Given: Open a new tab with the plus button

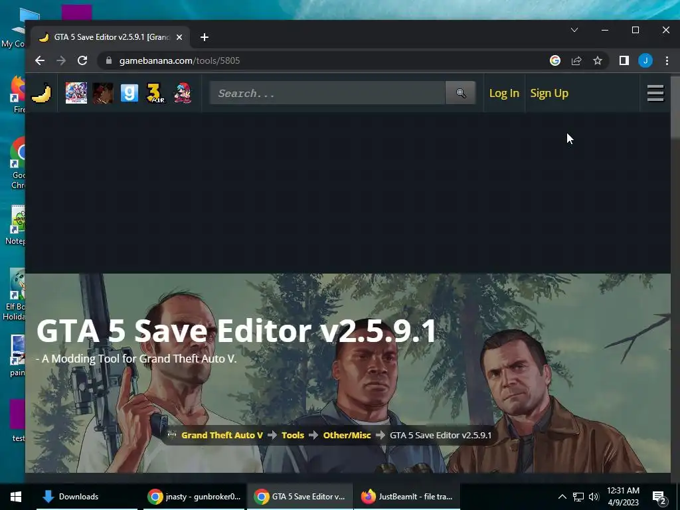Looking at the screenshot, I should tap(205, 37).
